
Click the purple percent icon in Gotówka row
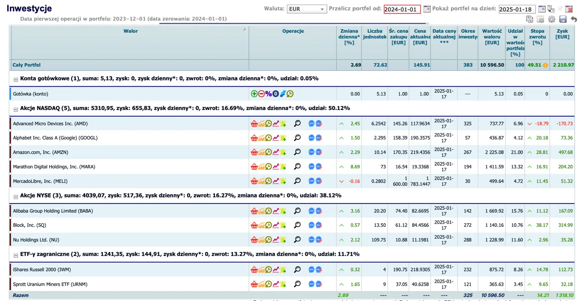[x=268, y=94]
